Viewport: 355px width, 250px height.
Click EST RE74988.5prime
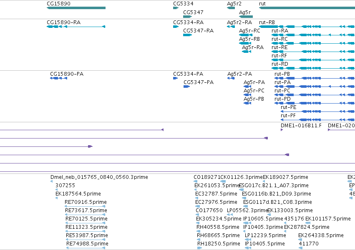point(87,244)
